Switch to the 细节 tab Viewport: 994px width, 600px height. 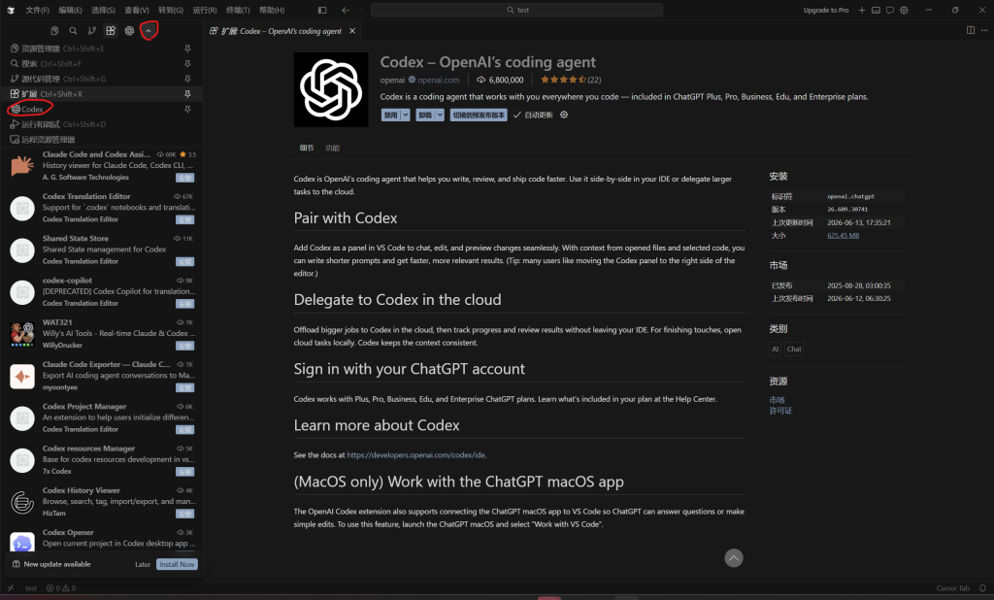pos(307,148)
